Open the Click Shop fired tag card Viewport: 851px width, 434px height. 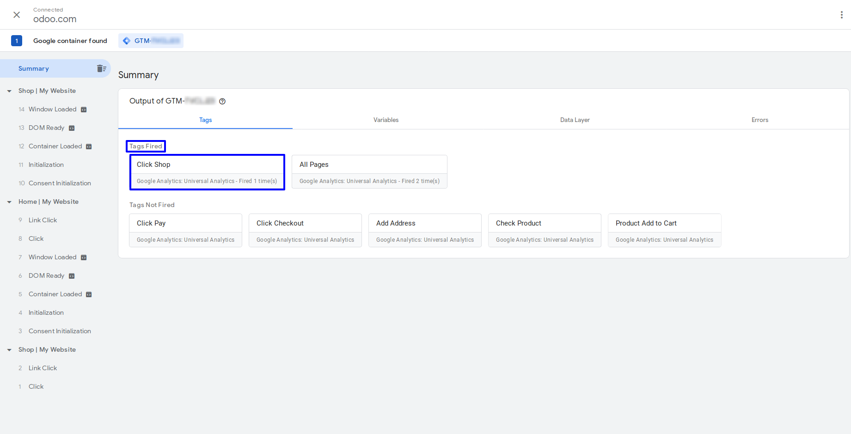207,172
